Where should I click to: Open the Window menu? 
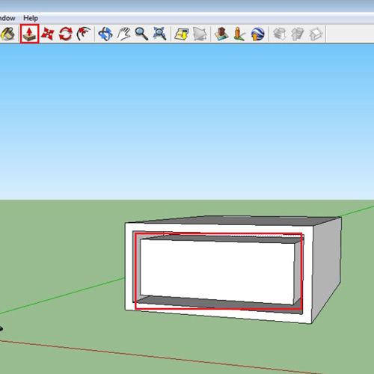(7, 18)
